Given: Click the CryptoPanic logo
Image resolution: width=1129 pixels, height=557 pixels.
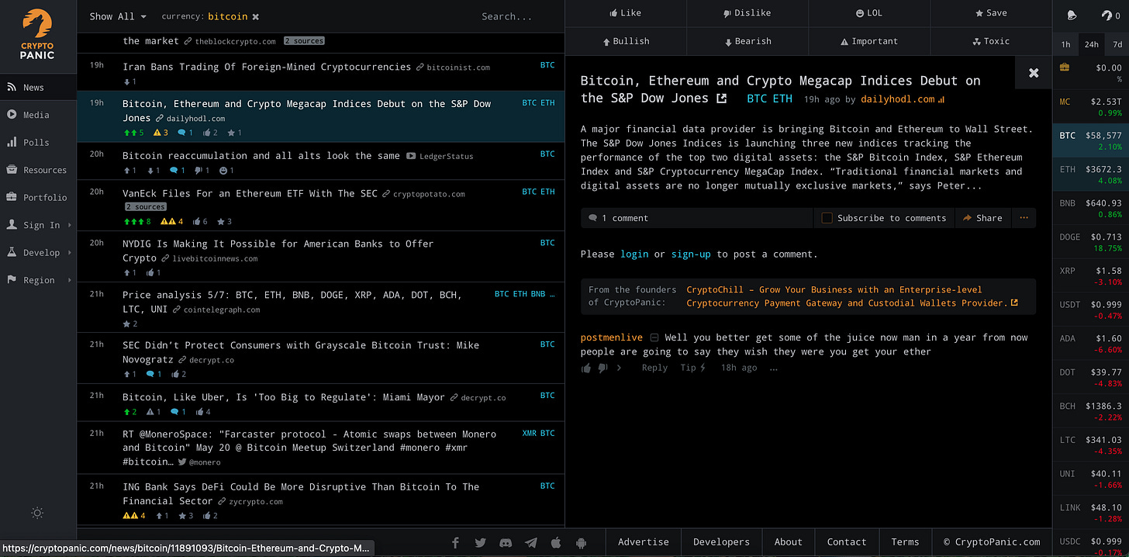Looking at the screenshot, I should 37,34.
